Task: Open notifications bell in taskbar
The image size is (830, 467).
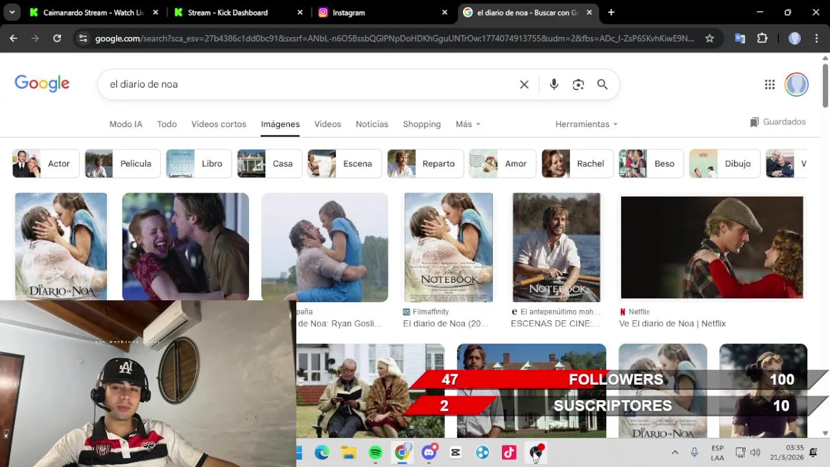Action: (813, 453)
